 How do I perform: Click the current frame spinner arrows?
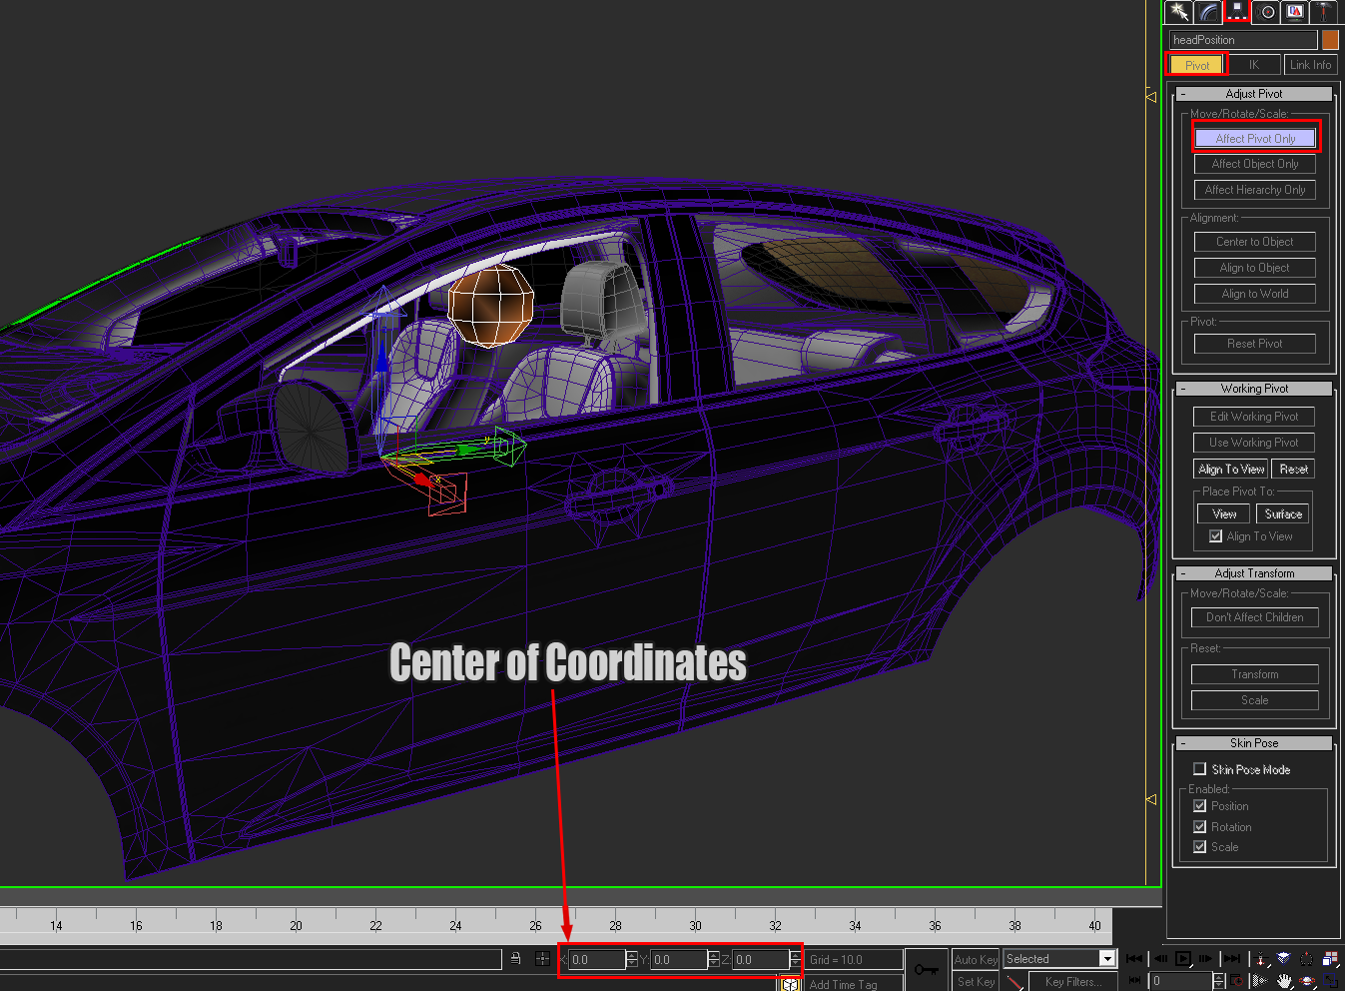[x=1218, y=981]
